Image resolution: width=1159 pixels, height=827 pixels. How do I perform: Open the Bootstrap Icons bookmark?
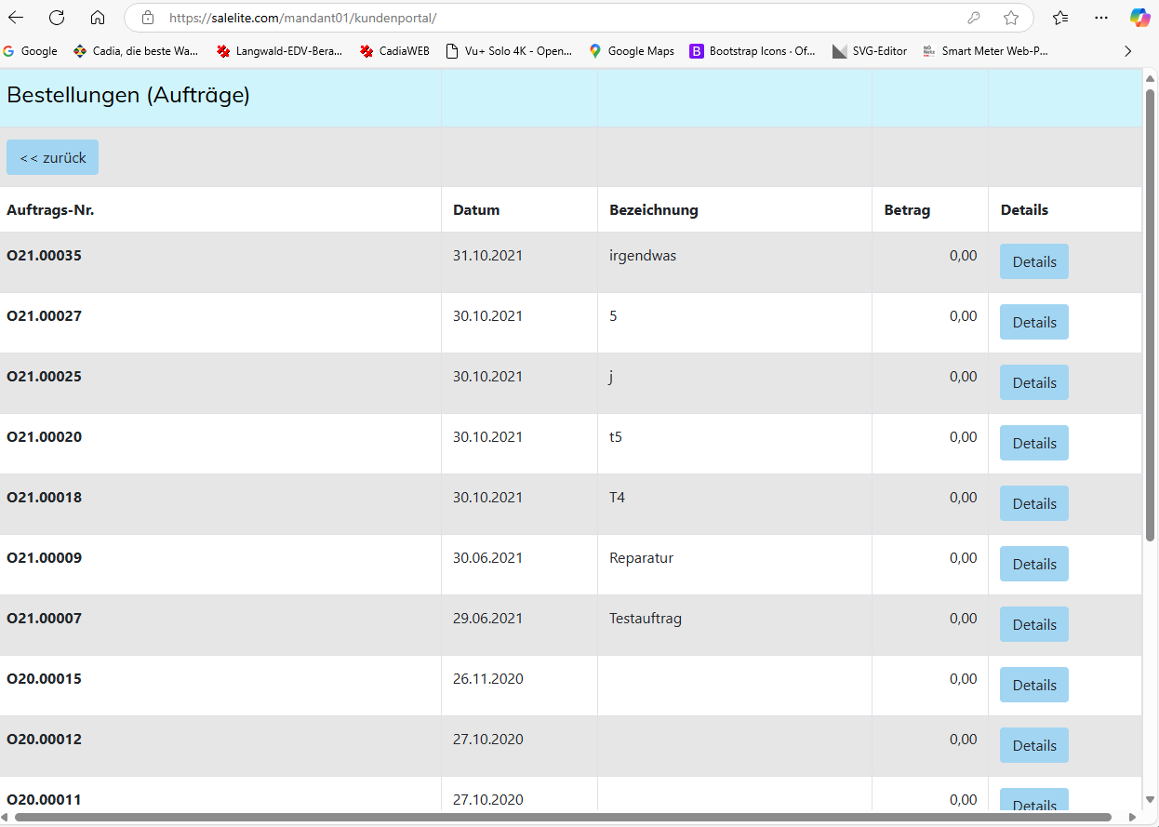[x=753, y=51]
